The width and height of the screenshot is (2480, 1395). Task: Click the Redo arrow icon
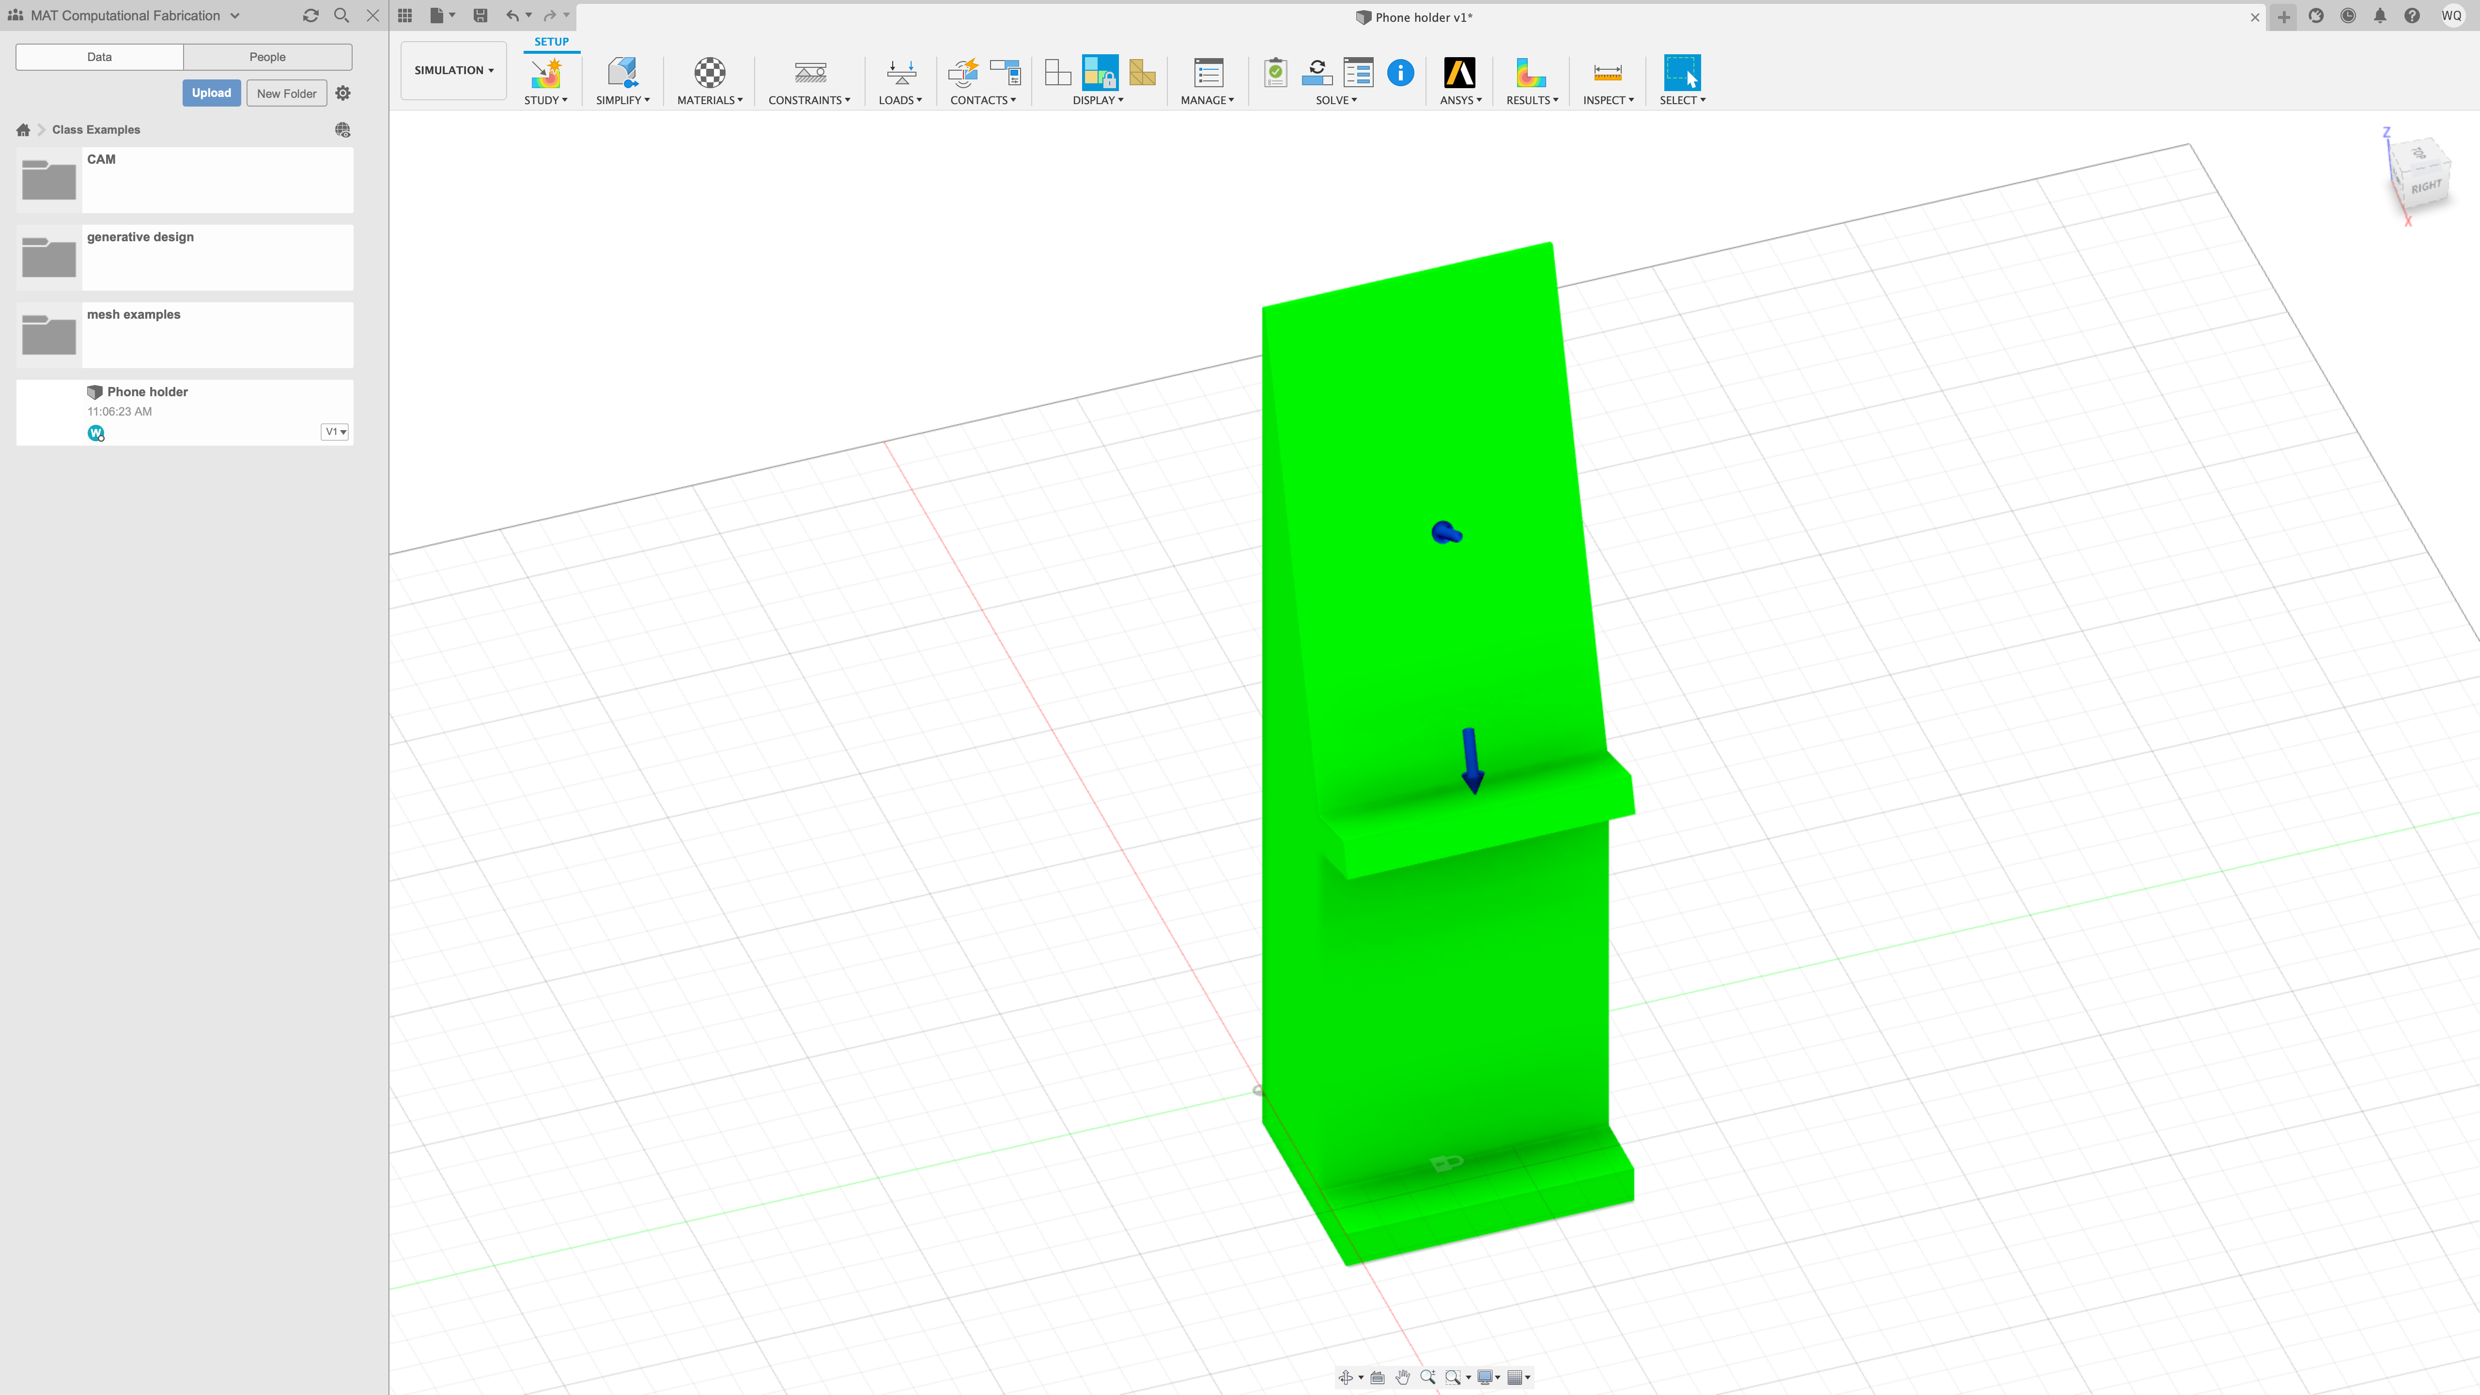click(x=550, y=15)
